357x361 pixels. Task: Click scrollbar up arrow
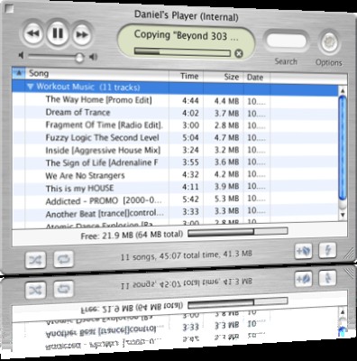[343, 90]
